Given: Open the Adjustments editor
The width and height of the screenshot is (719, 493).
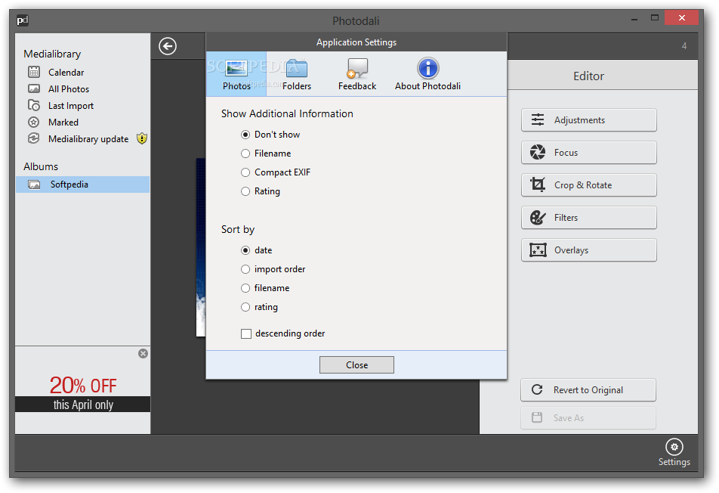Looking at the screenshot, I should click(x=589, y=119).
